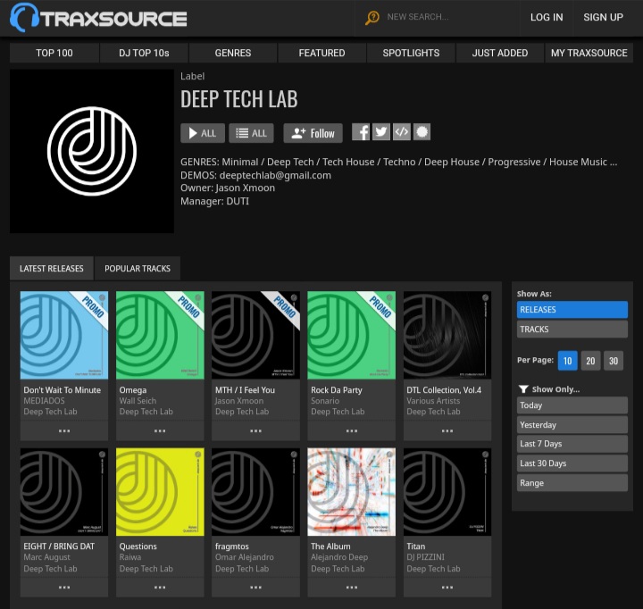Show results as Tracks
This screenshot has height=609, width=643.
click(572, 330)
